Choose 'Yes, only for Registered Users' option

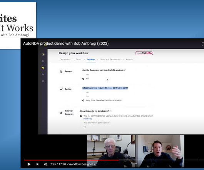[97, 123]
